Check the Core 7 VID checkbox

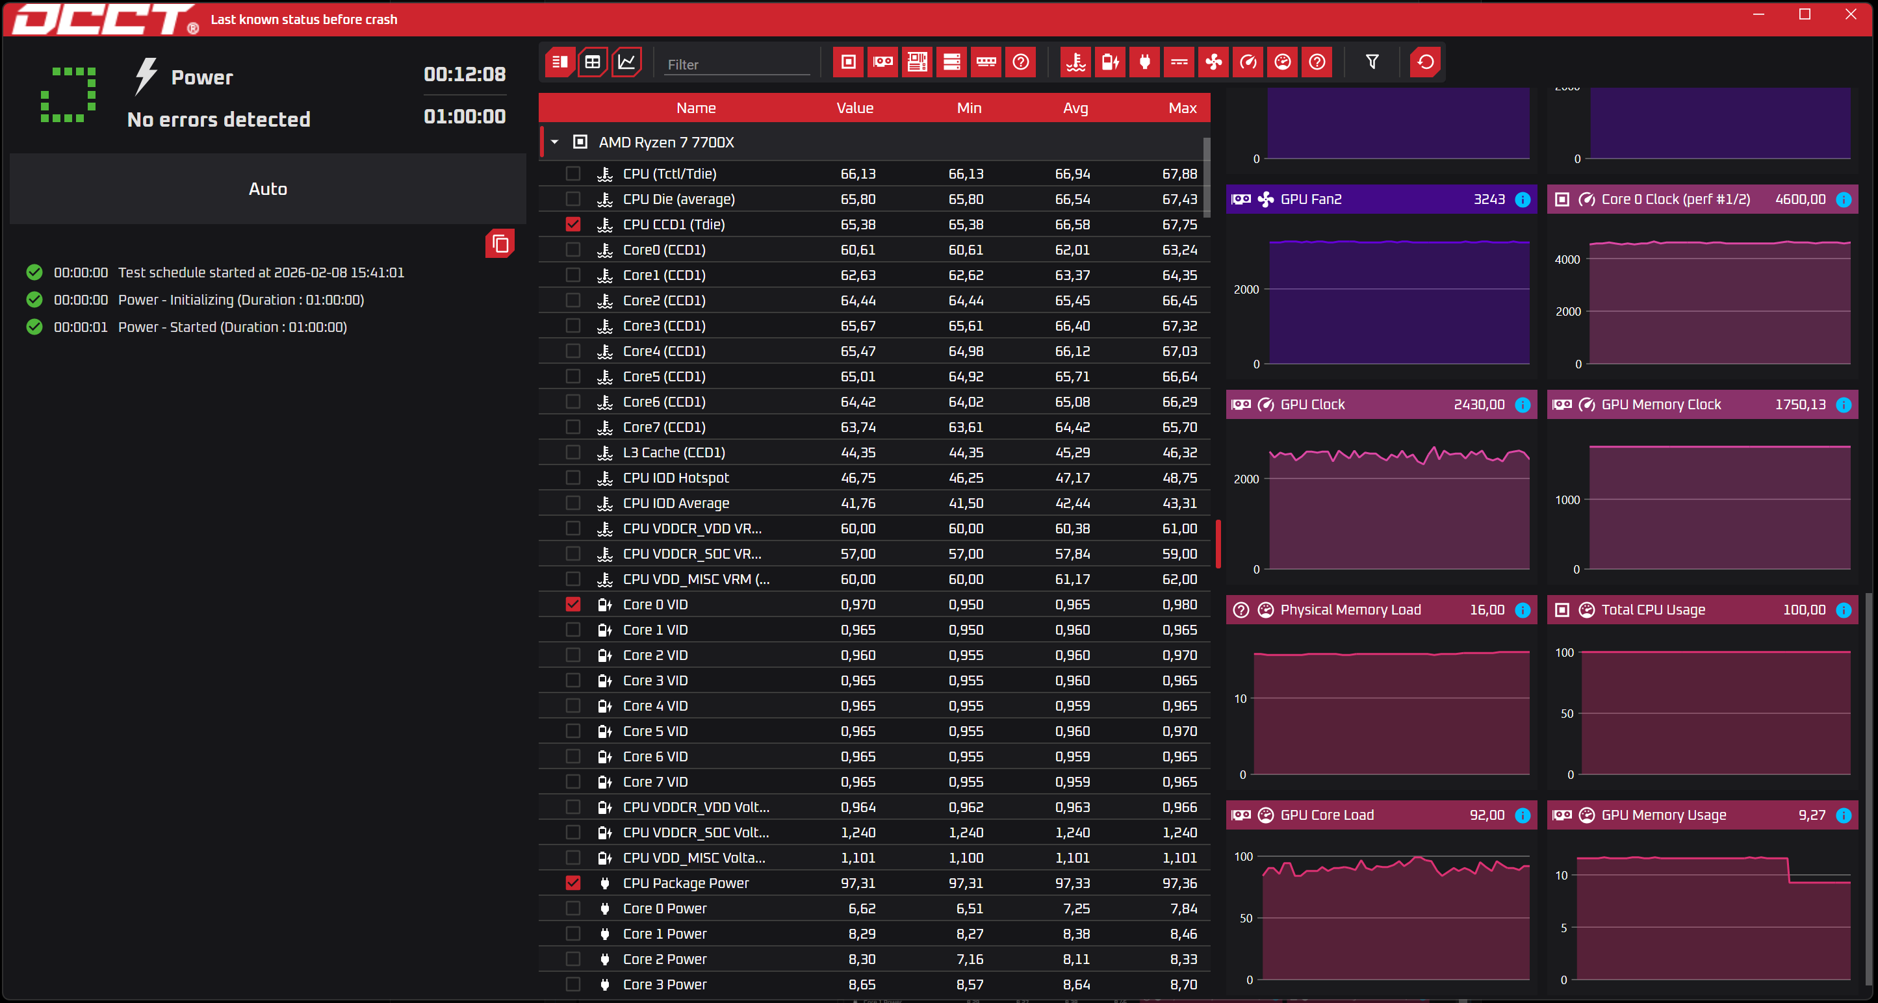pos(573,782)
